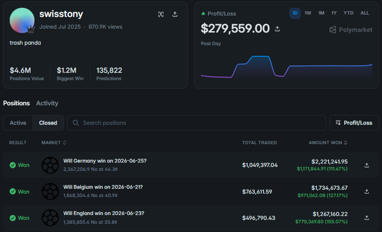Click the $496,790.43 total traded value
Viewport: 382px width, 232px height.
[258, 218]
